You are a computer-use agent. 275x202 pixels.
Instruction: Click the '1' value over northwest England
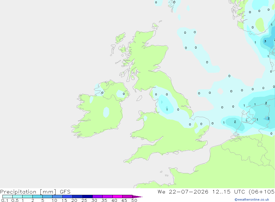point(167,110)
